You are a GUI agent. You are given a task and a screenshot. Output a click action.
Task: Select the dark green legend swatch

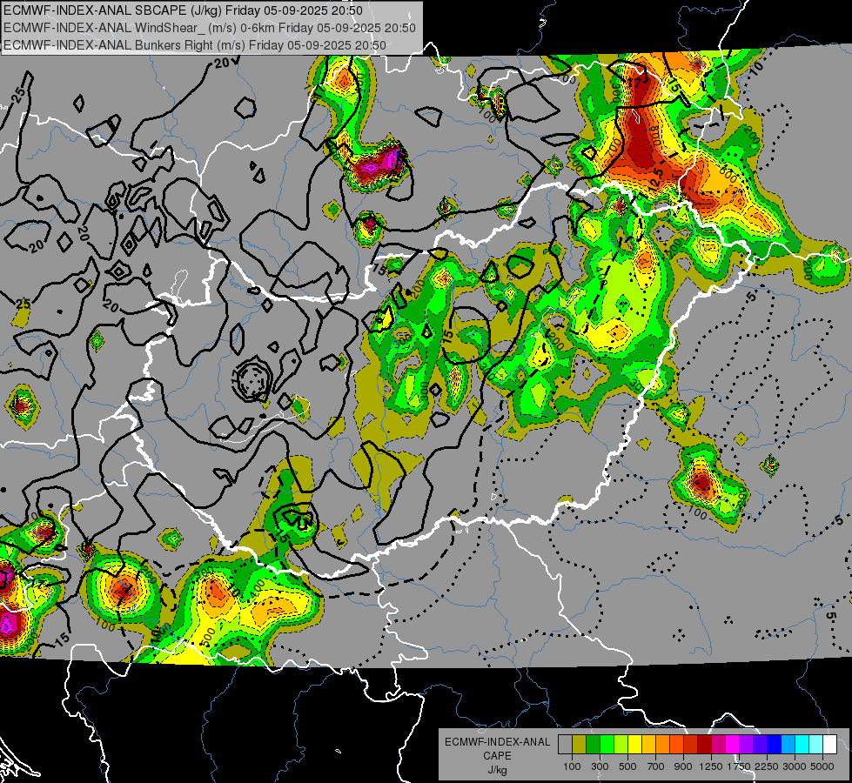[x=593, y=745]
